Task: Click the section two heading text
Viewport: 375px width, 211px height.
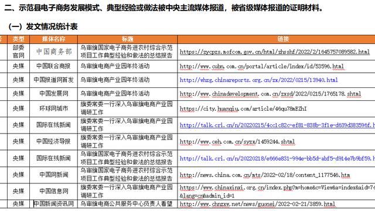Action: [x=163, y=8]
